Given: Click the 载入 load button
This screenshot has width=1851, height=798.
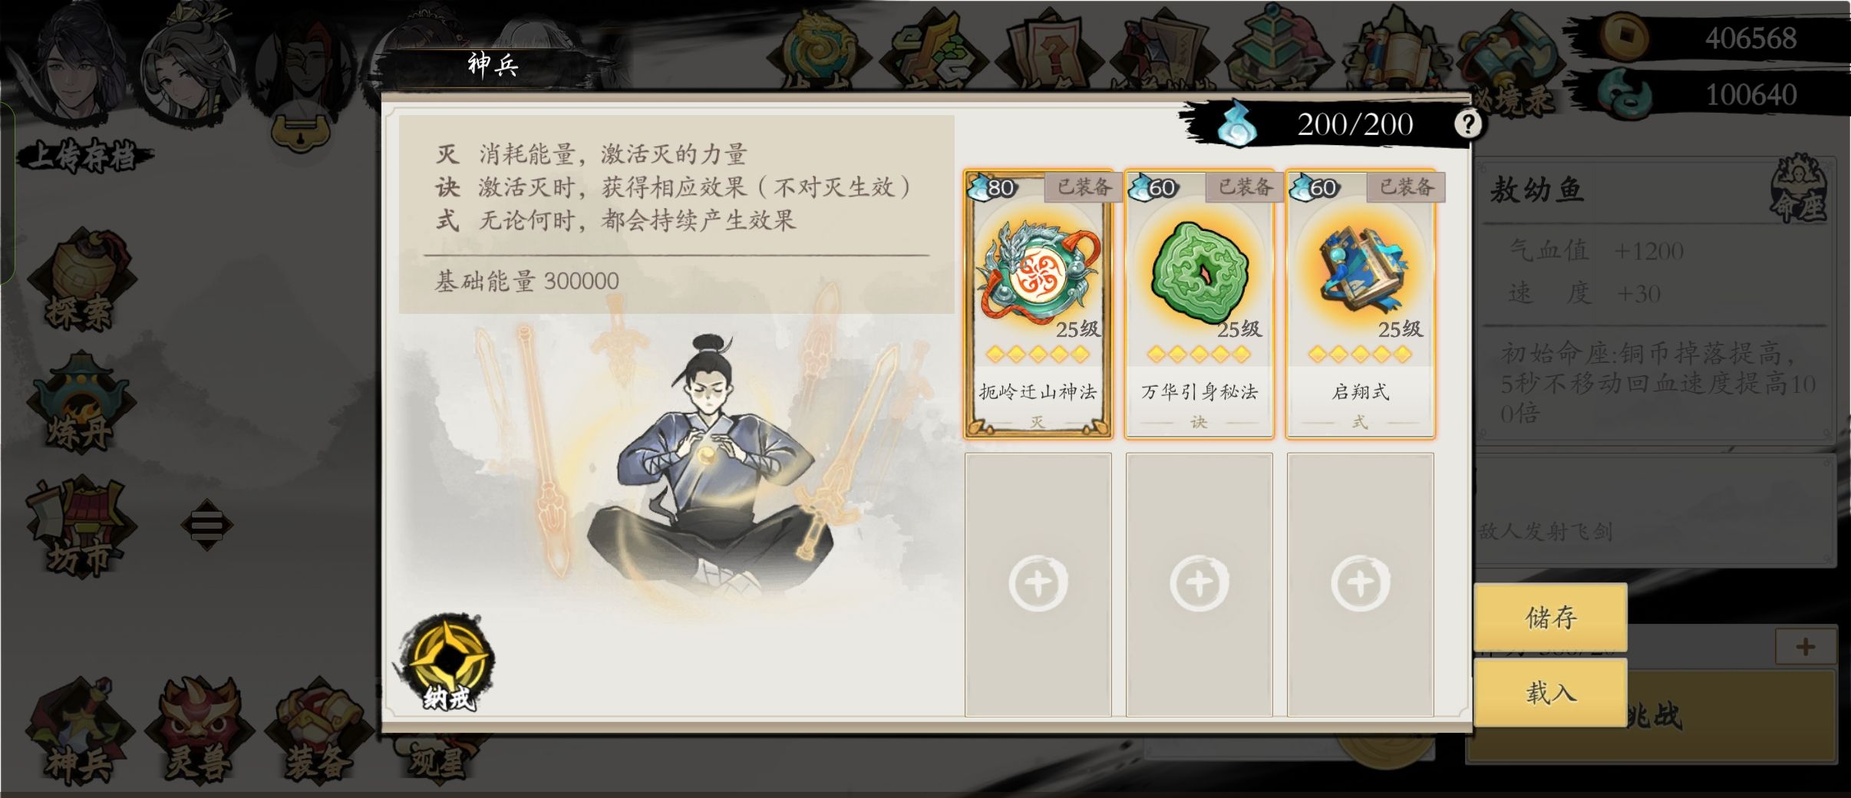Looking at the screenshot, I should (x=1550, y=692).
